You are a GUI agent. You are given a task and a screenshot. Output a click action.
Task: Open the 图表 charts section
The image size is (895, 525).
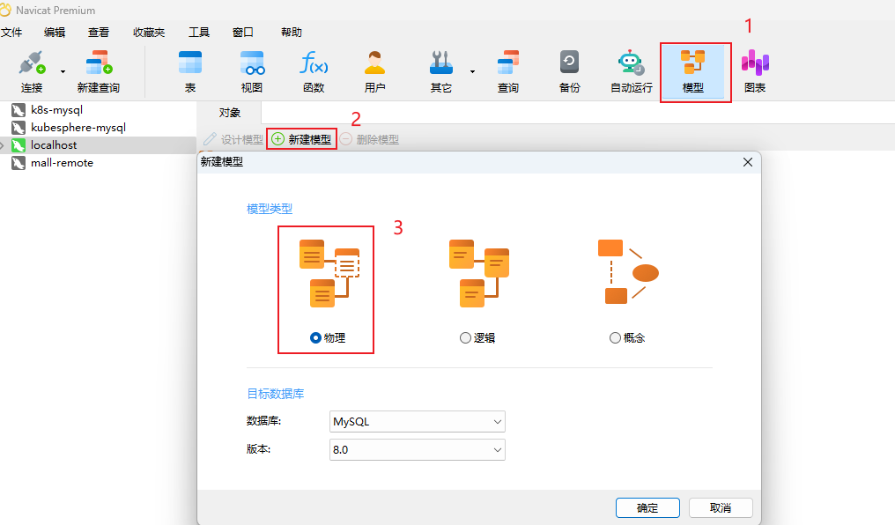coord(755,71)
